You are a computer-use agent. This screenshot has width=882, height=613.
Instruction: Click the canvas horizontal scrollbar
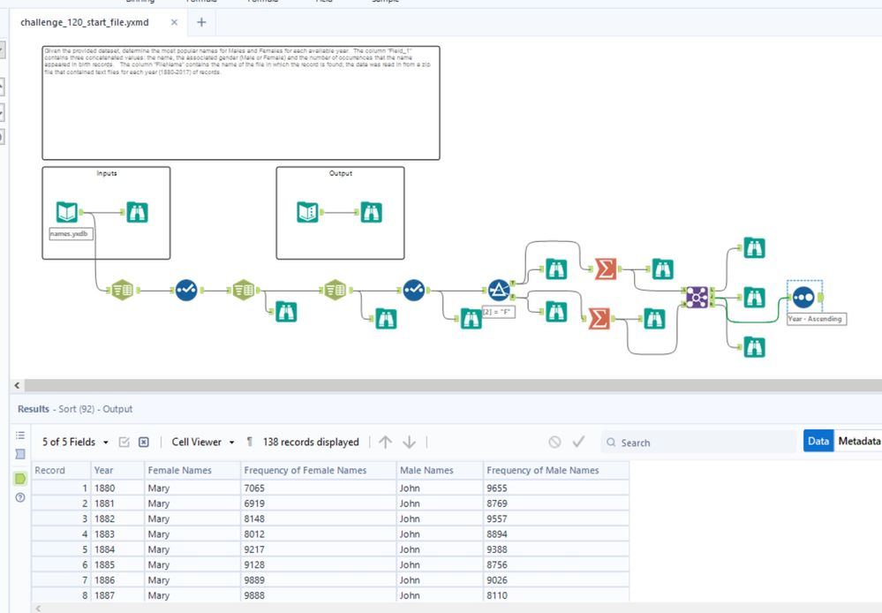tap(452, 386)
